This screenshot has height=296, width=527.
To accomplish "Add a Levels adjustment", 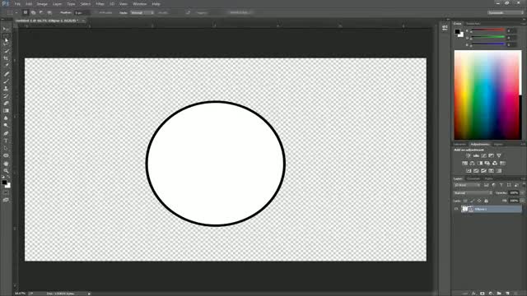I will tap(476, 155).
